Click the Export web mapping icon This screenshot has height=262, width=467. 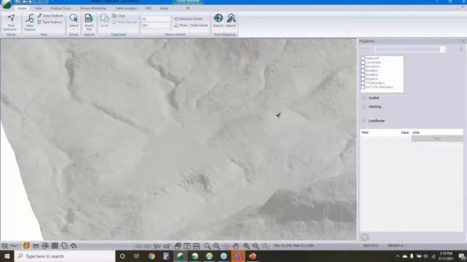coord(218,18)
